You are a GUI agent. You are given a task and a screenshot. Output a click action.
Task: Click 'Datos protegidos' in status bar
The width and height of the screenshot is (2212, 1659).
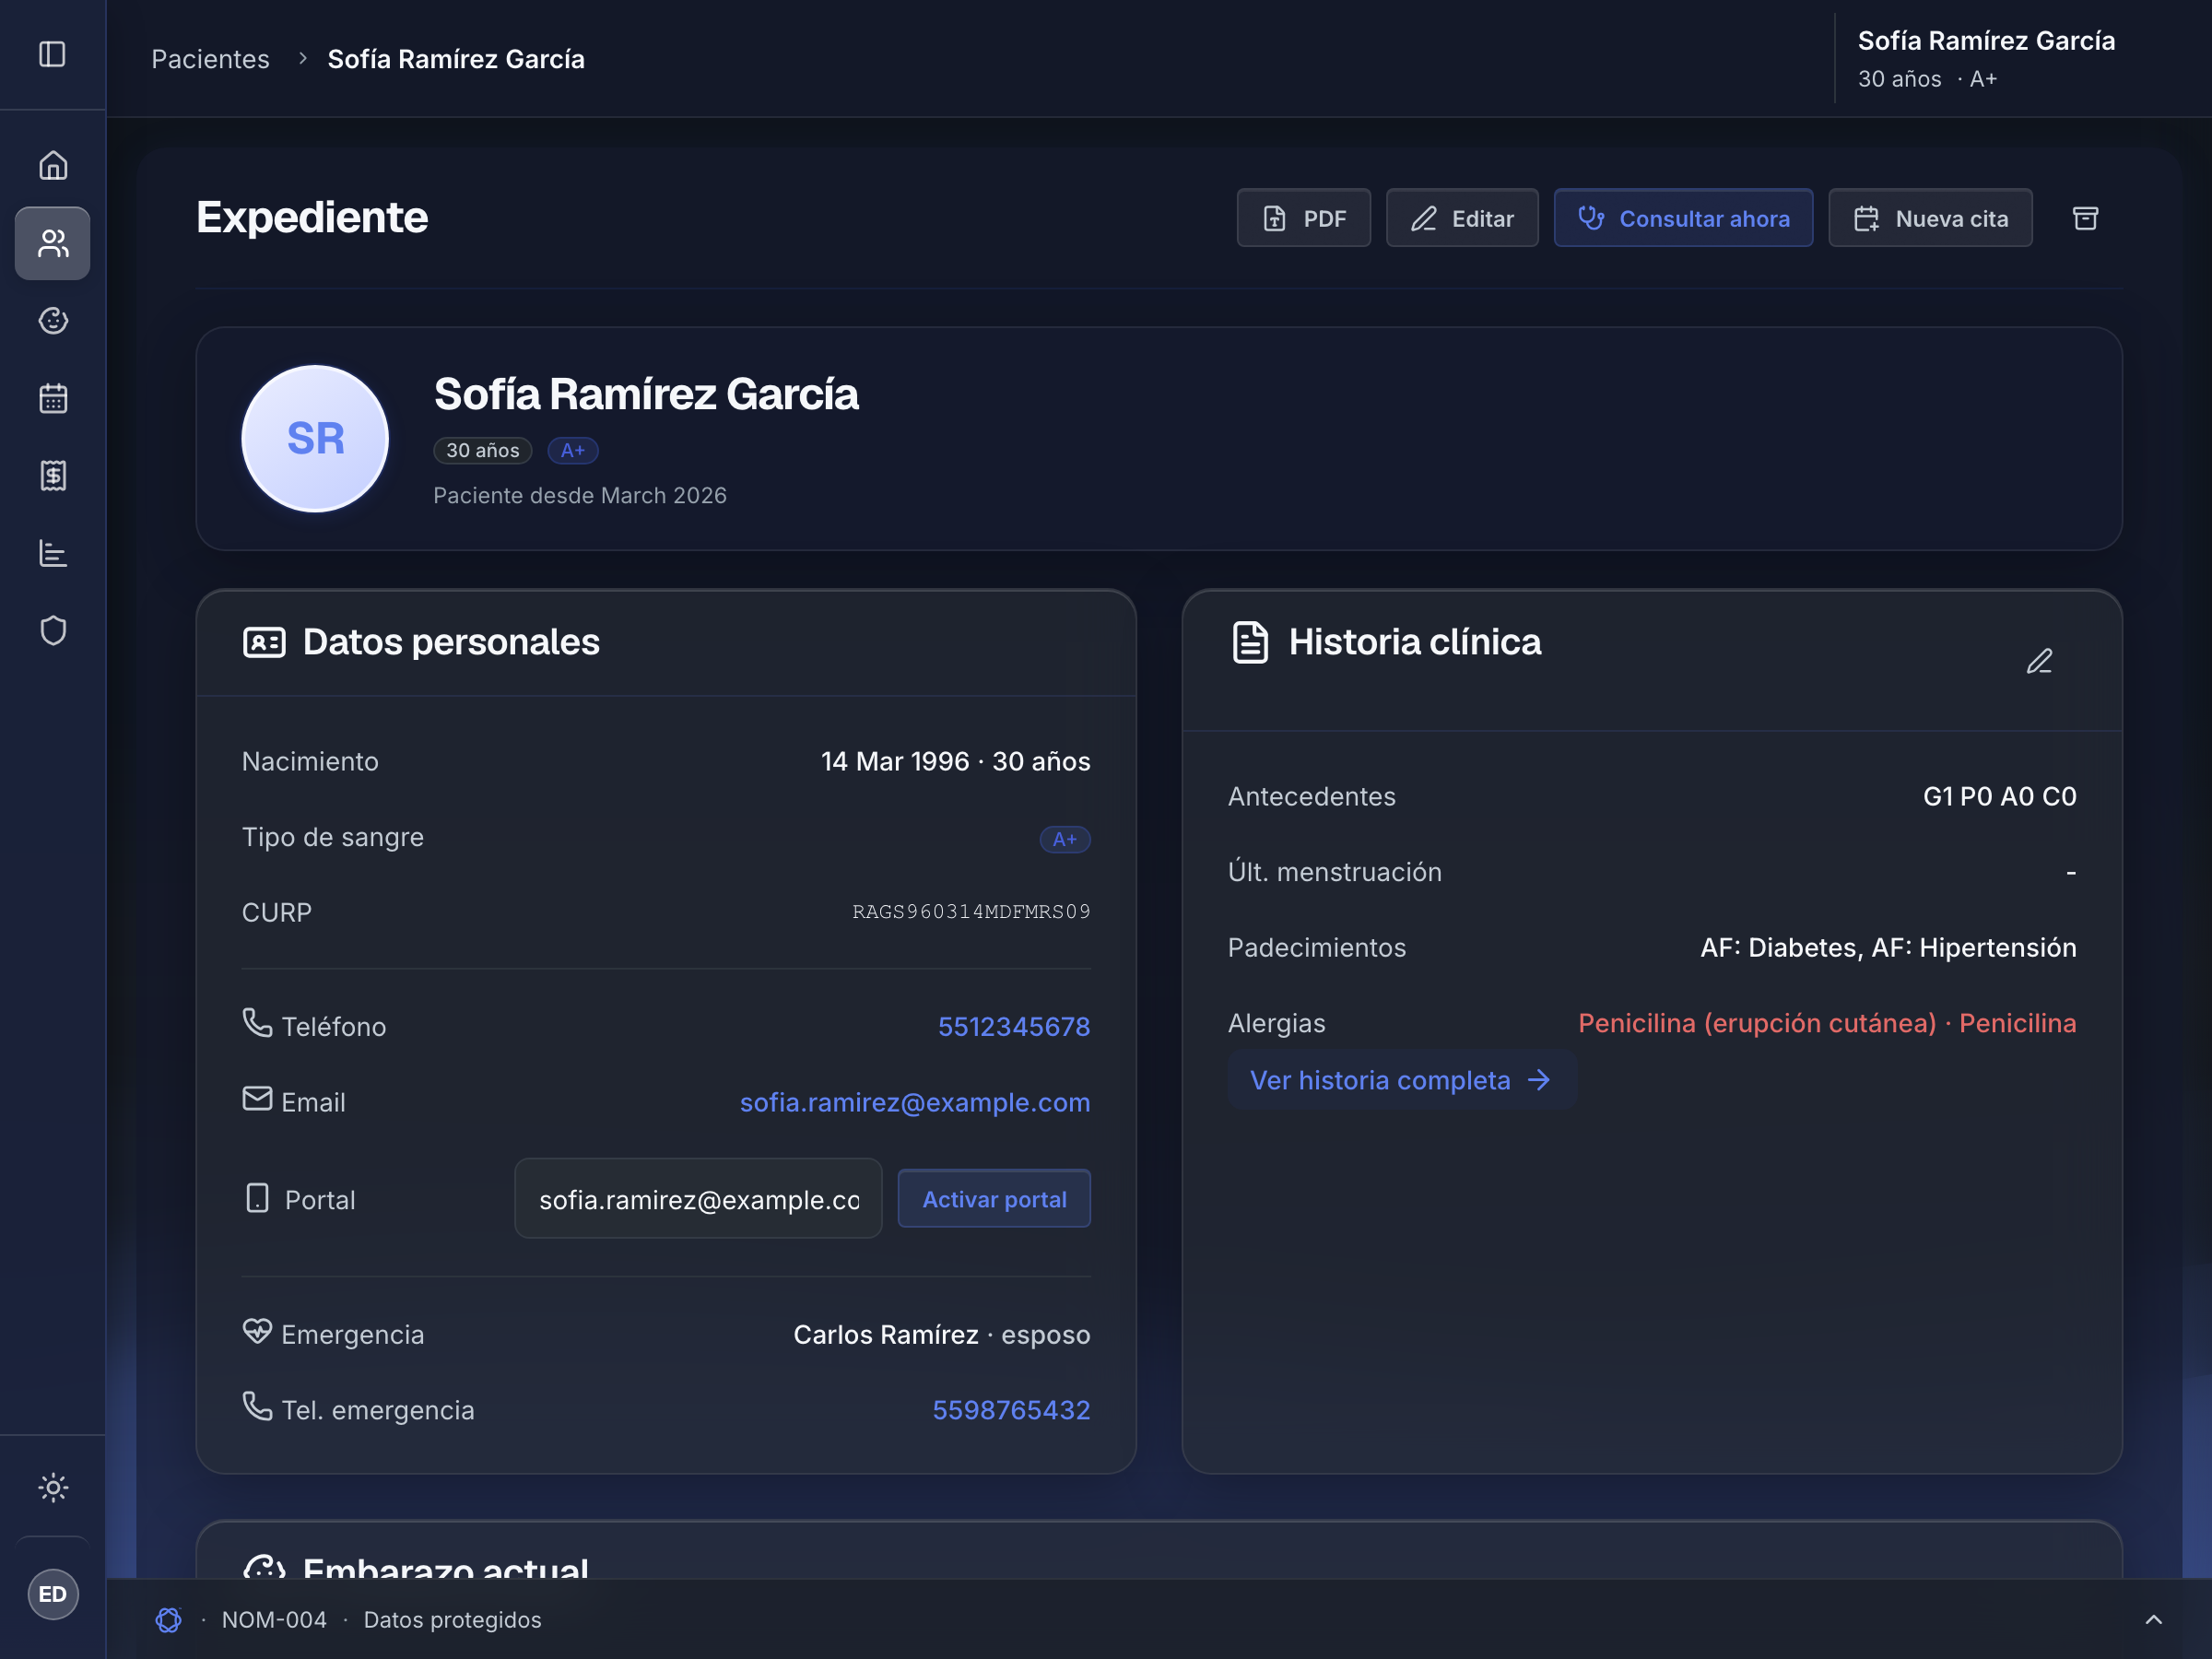click(x=452, y=1619)
